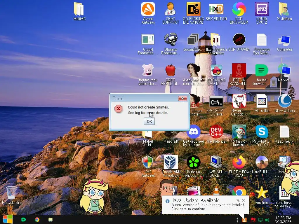299x224 pixels.
Task: Select the UltraBULL disc icon
Action: [x=262, y=162]
